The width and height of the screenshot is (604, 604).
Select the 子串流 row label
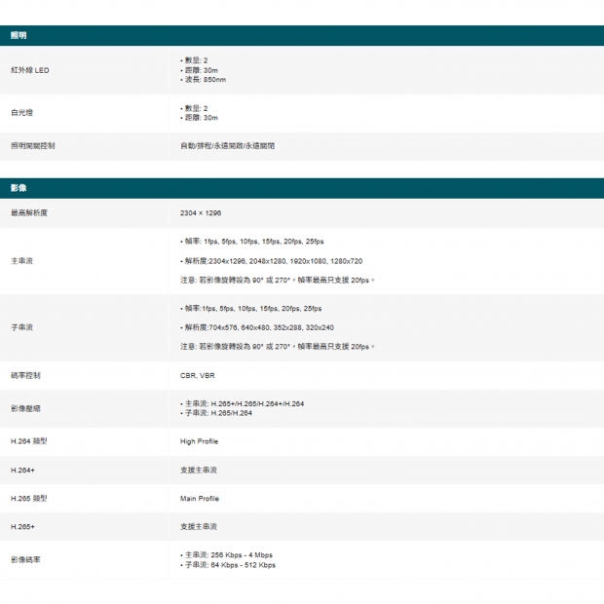pyautogui.click(x=22, y=327)
